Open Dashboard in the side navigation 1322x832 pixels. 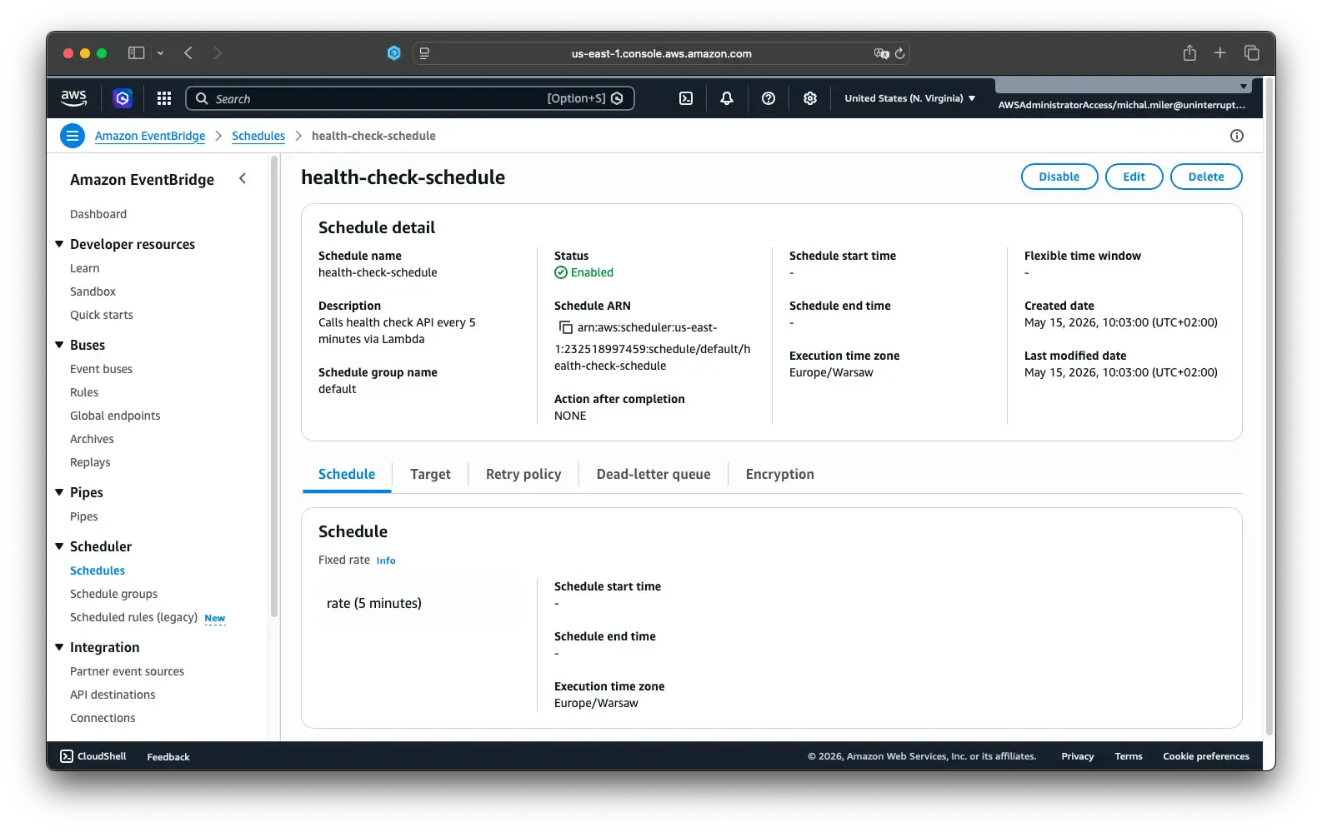98,214
